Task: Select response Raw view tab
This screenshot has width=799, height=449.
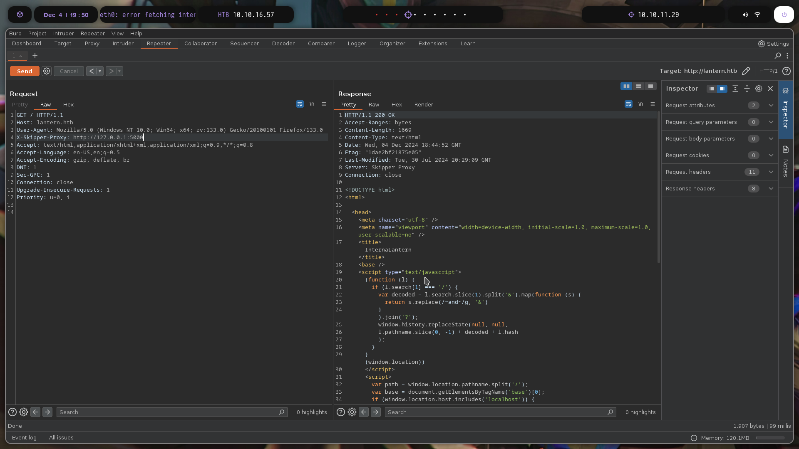Action: [x=374, y=104]
